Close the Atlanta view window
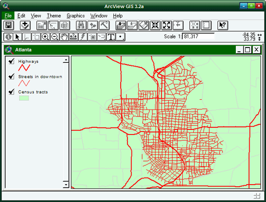Viewport: 266px width, 202px height. coord(256,50)
